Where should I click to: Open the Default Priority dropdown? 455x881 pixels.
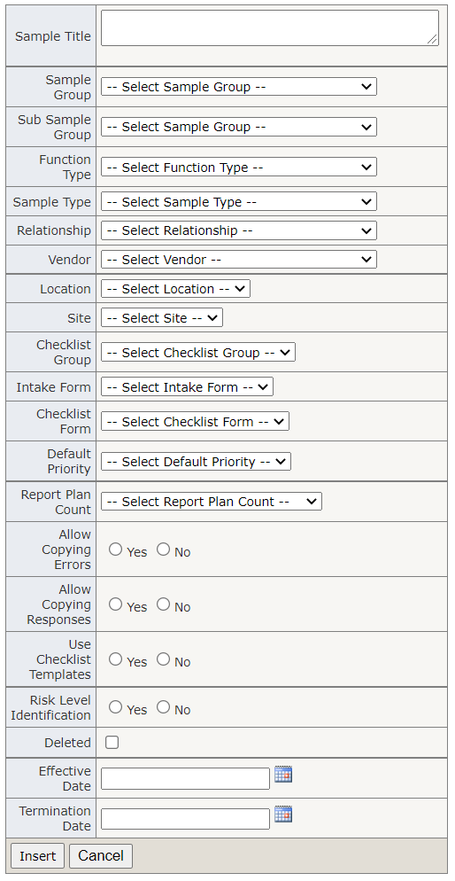[x=196, y=462]
